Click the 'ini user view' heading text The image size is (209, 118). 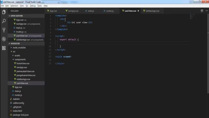click(79, 22)
